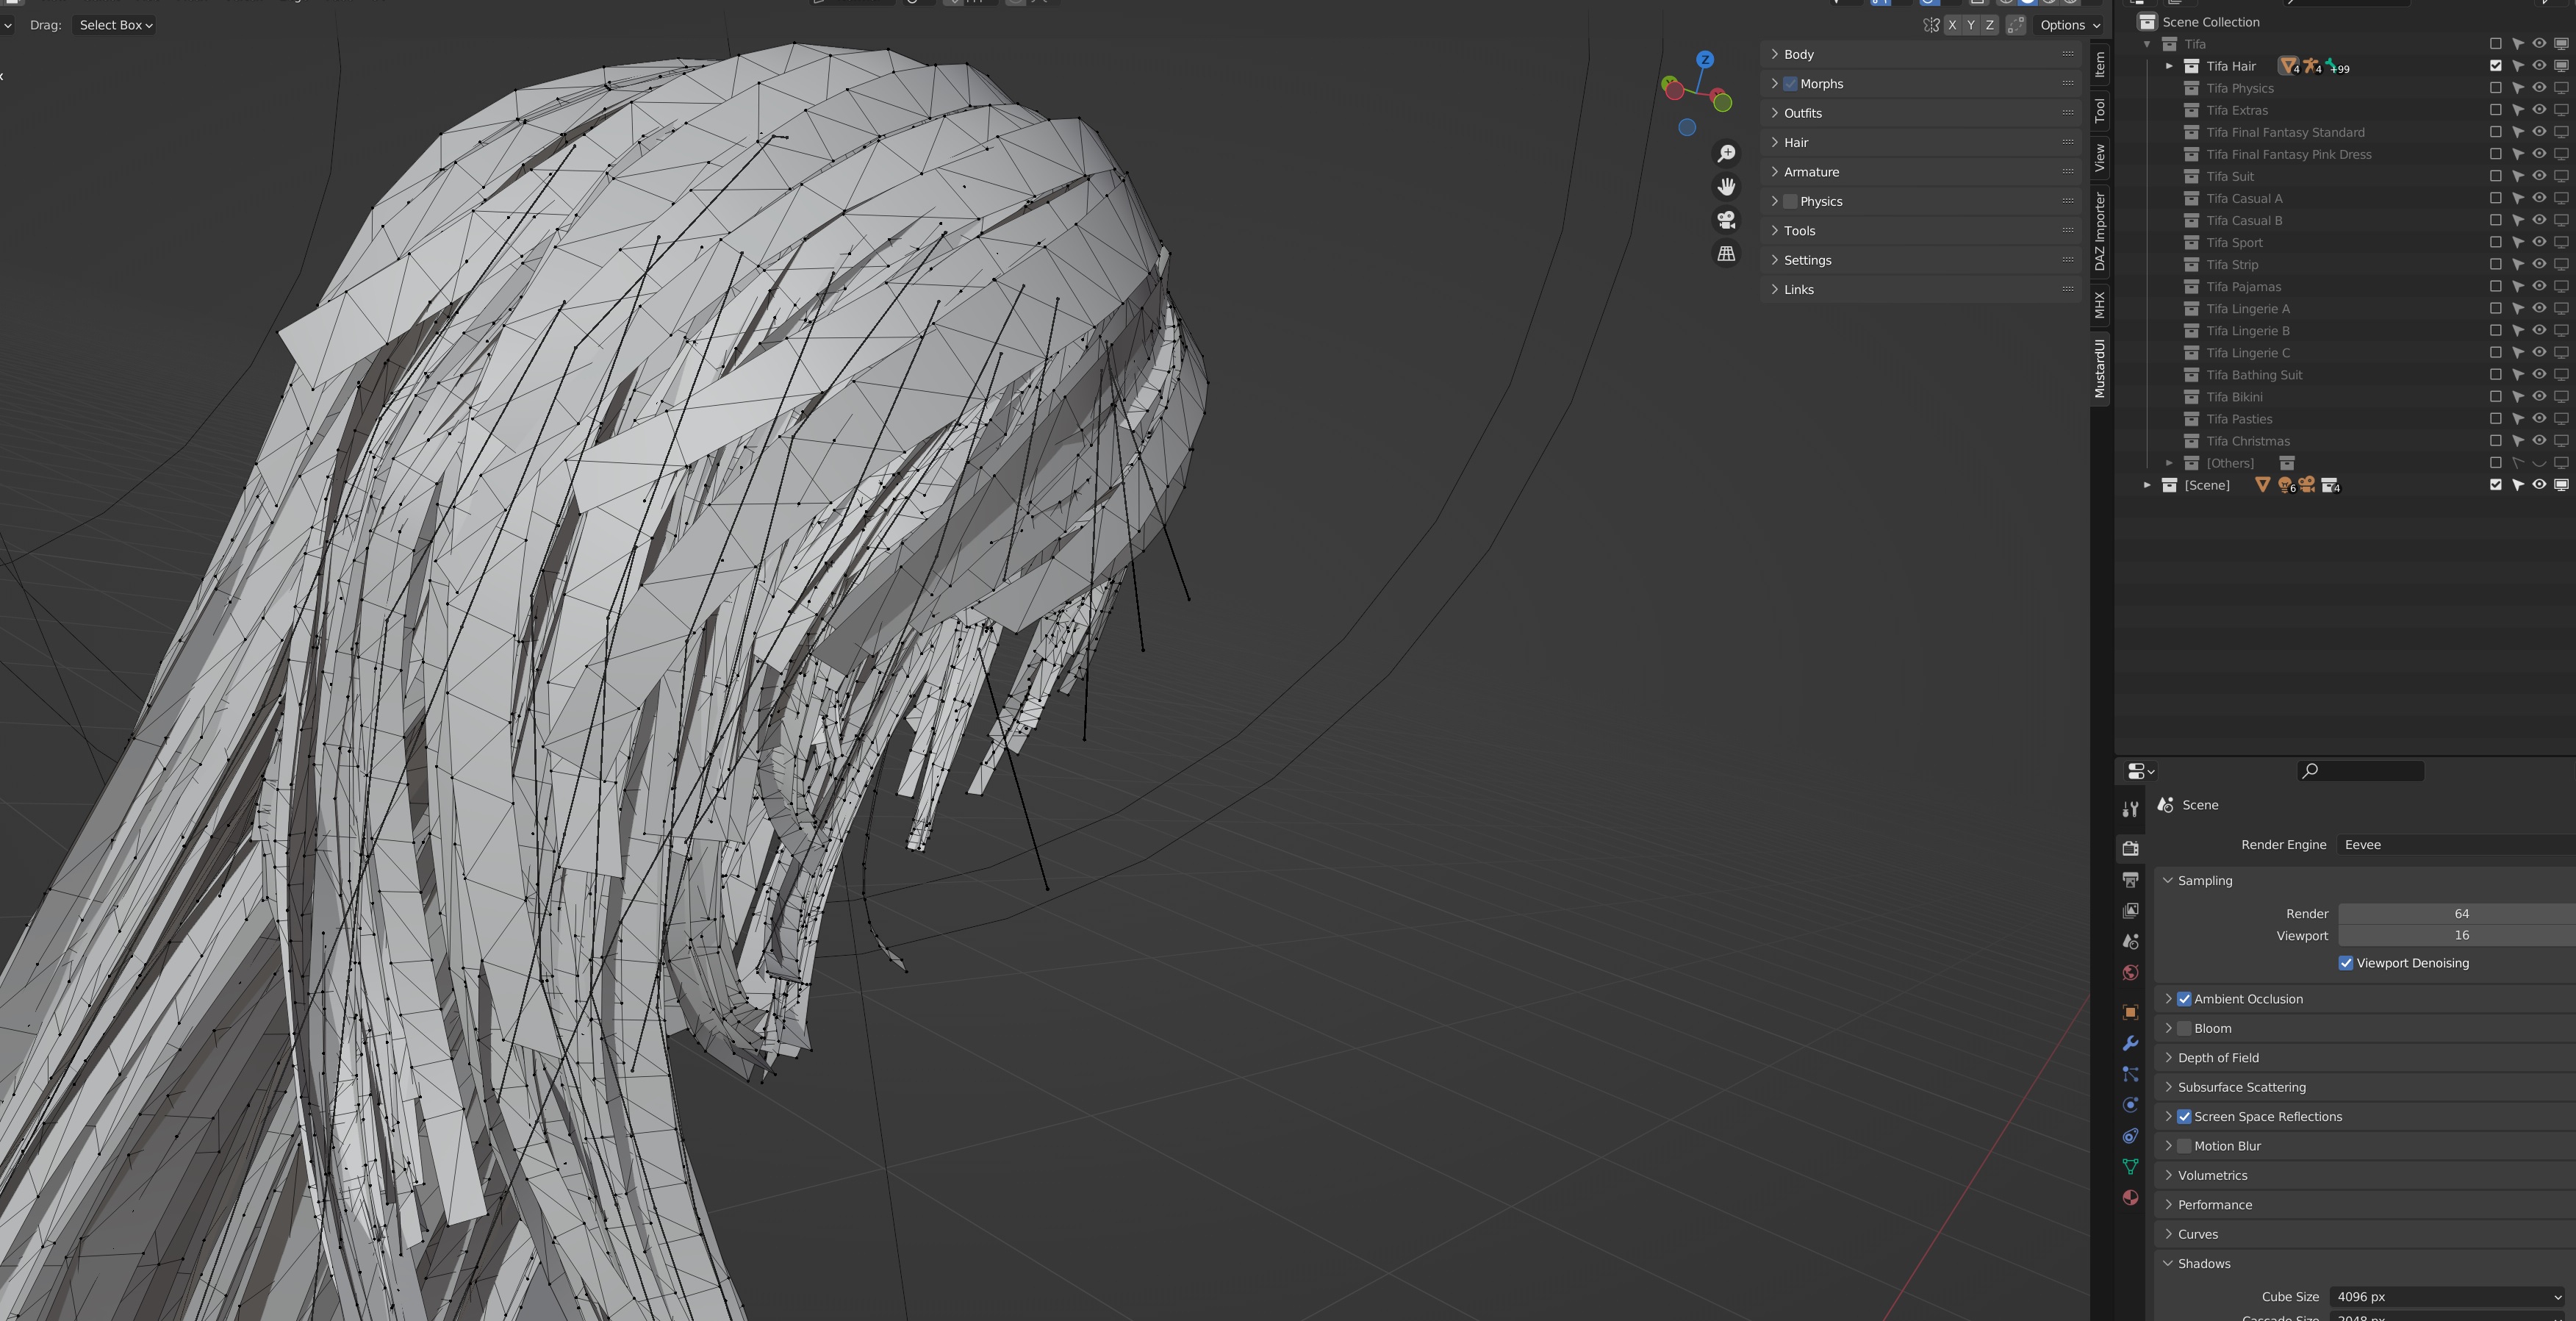Open the Output properties printer tab

click(2130, 880)
